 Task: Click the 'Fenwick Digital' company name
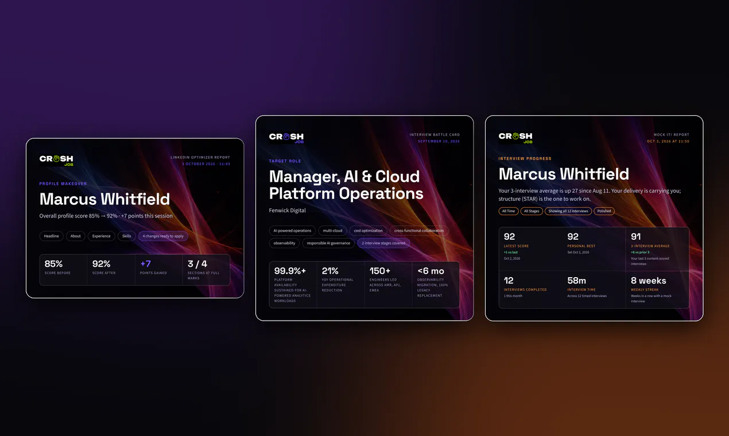pyautogui.click(x=287, y=211)
